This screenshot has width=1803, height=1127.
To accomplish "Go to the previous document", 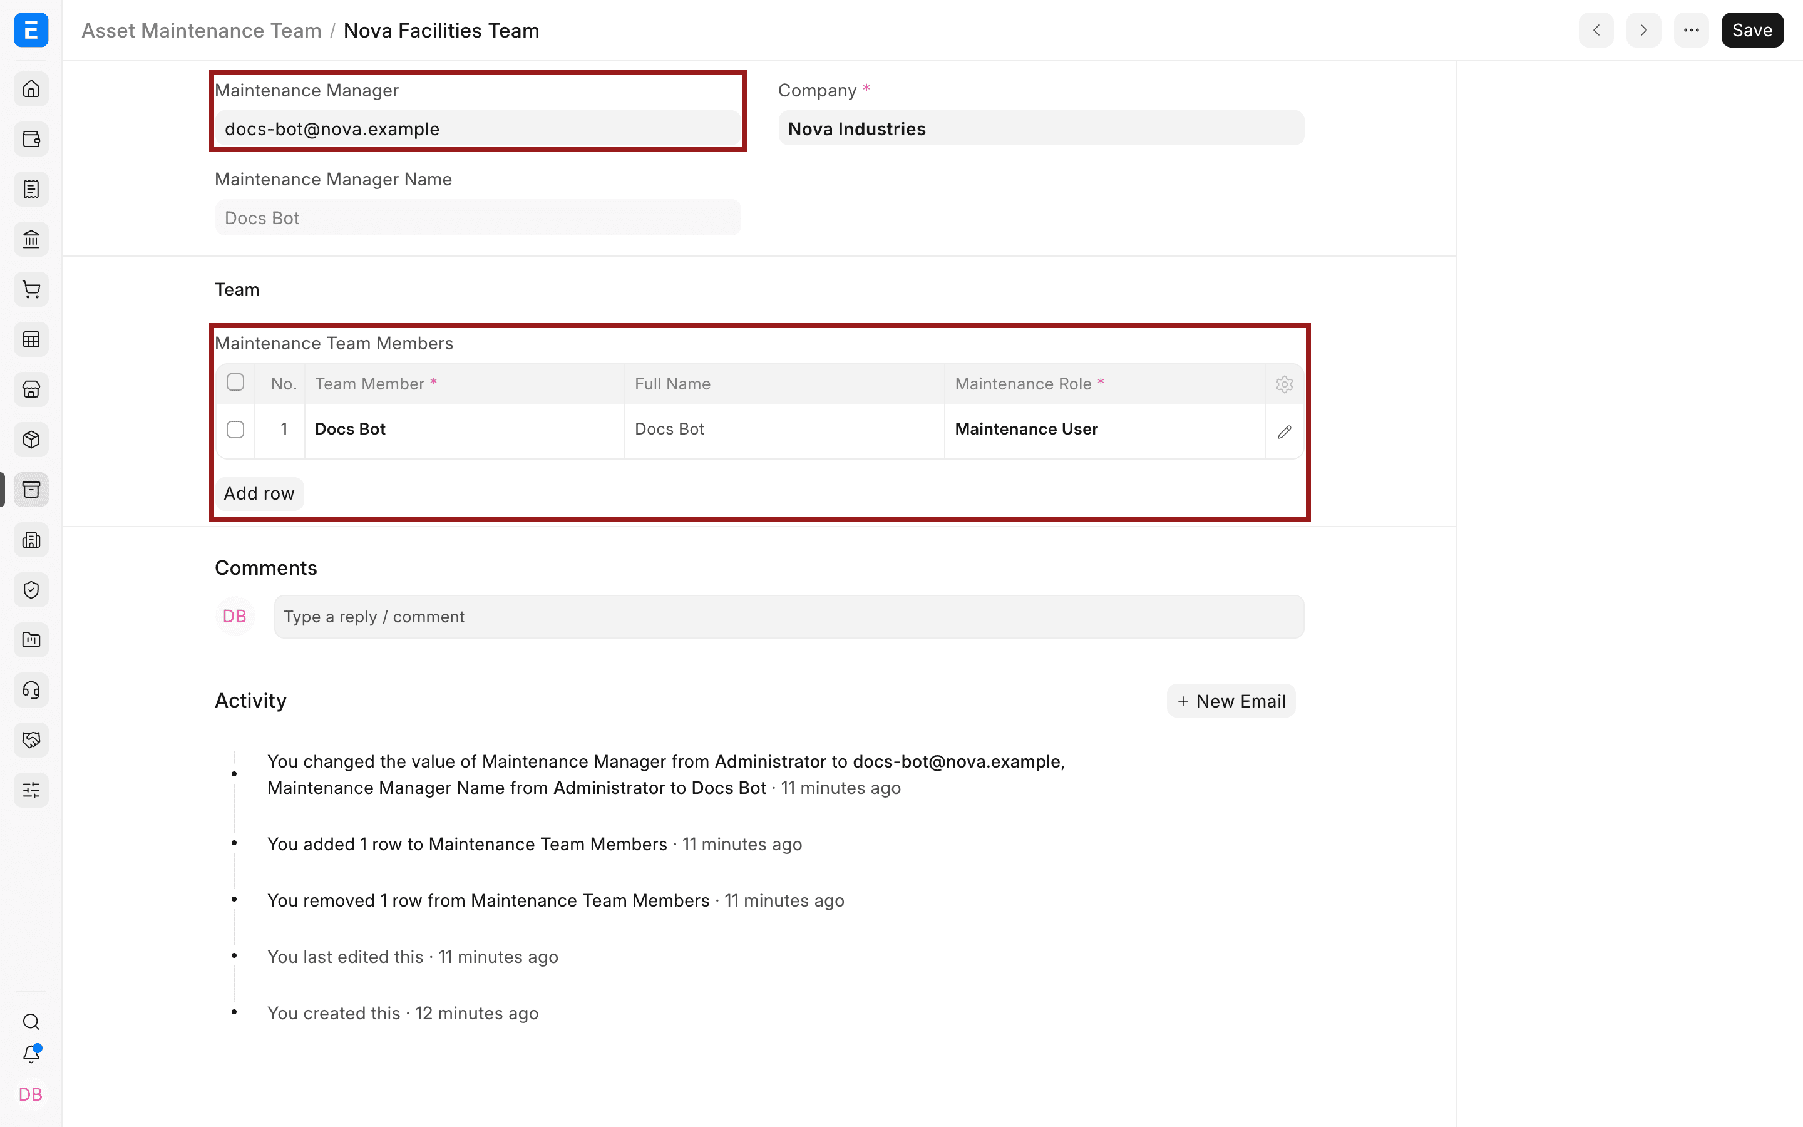I will tap(1596, 31).
